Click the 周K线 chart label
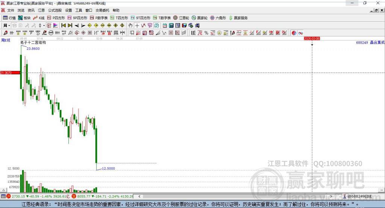Image resolution: width=385 pixels, height=208 pixels. pos(6,40)
